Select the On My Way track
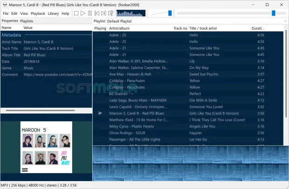This screenshot has width=289, height=189. pos(188,68)
